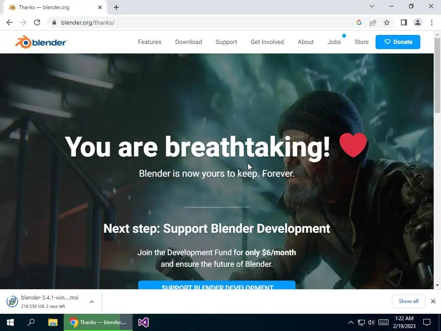Click the blender msi download file icon
The image size is (441, 331).
[12, 301]
